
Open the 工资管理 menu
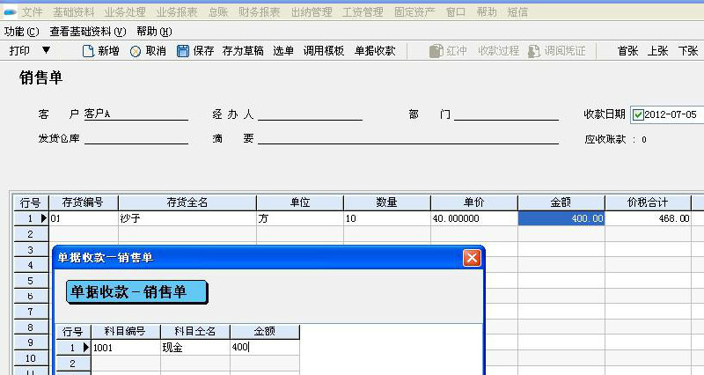click(x=363, y=12)
